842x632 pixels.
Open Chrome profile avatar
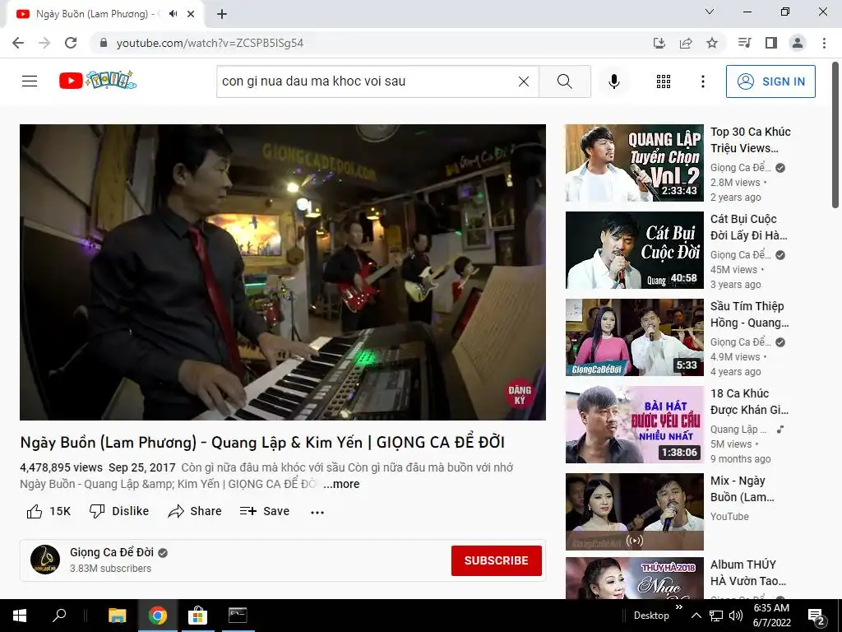tap(798, 43)
